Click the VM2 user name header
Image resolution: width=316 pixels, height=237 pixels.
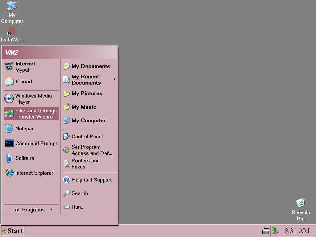pyautogui.click(x=11, y=52)
